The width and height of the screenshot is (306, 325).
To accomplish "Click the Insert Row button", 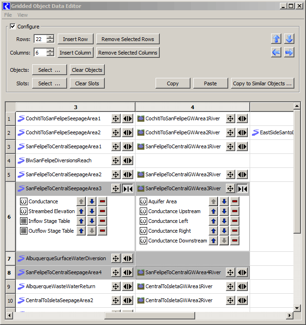I will pyautogui.click(x=75, y=39).
